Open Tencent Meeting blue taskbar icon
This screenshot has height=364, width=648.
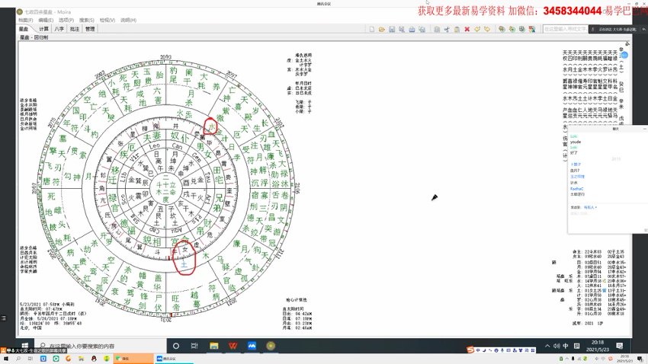click(x=252, y=346)
